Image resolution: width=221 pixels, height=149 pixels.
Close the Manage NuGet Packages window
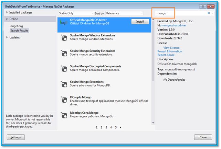point(211,7)
